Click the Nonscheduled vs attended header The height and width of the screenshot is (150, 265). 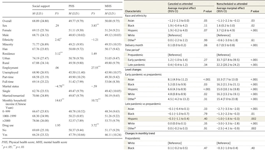(232, 4)
